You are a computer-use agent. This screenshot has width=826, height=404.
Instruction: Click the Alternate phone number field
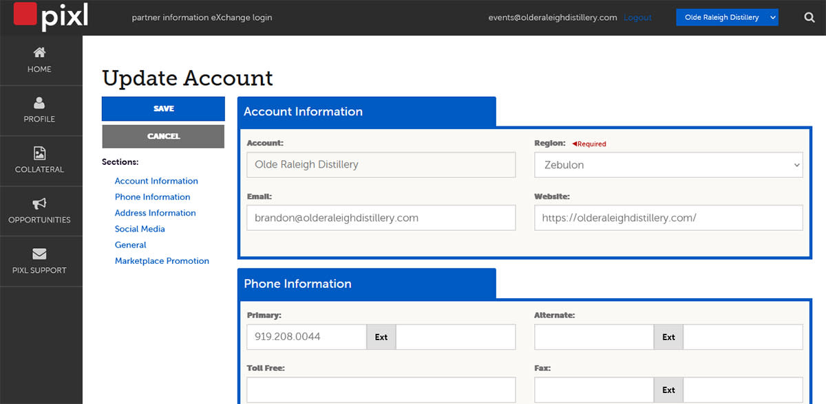point(594,337)
